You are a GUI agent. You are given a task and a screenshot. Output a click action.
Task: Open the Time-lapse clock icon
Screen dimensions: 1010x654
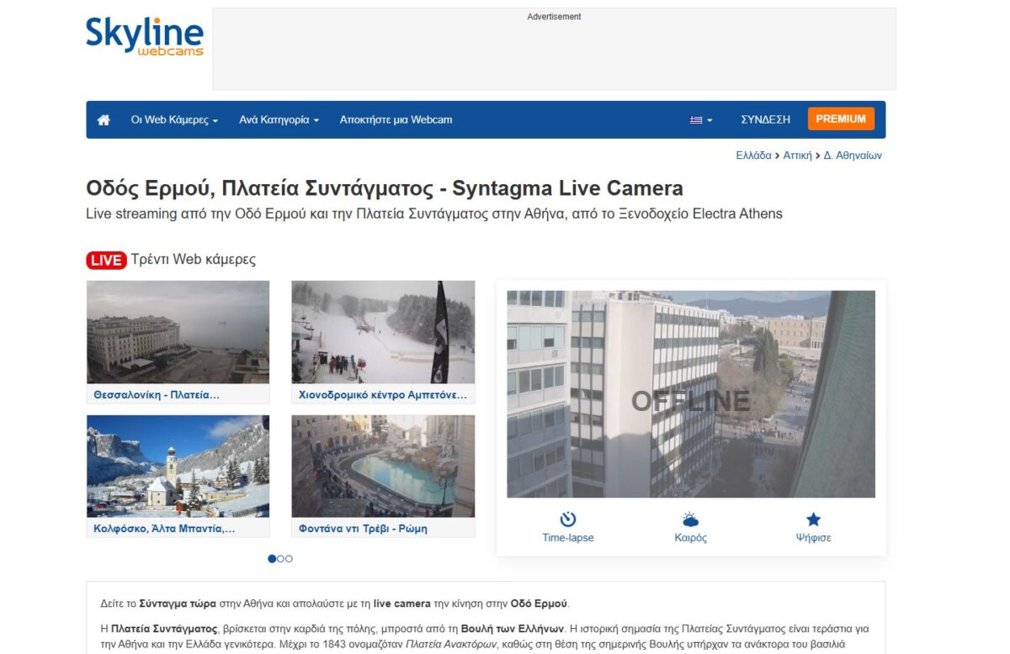(568, 520)
